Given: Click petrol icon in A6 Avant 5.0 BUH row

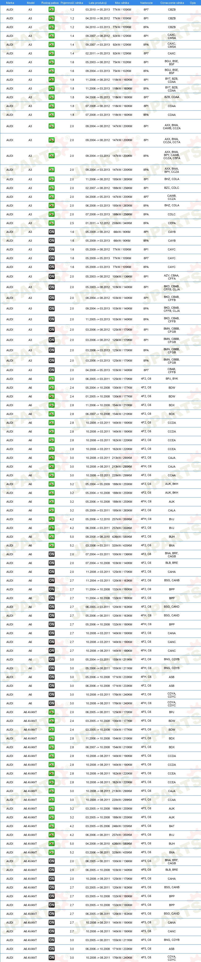Looking at the screenshot, I should click(x=51, y=844).
